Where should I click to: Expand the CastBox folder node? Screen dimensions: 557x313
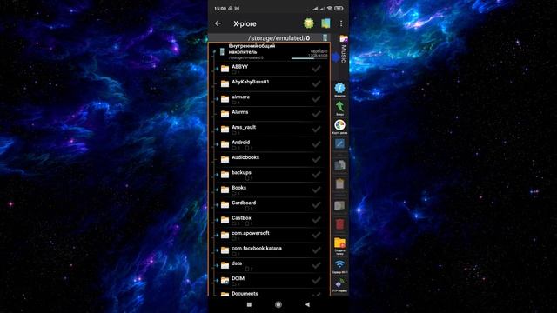[217, 220]
